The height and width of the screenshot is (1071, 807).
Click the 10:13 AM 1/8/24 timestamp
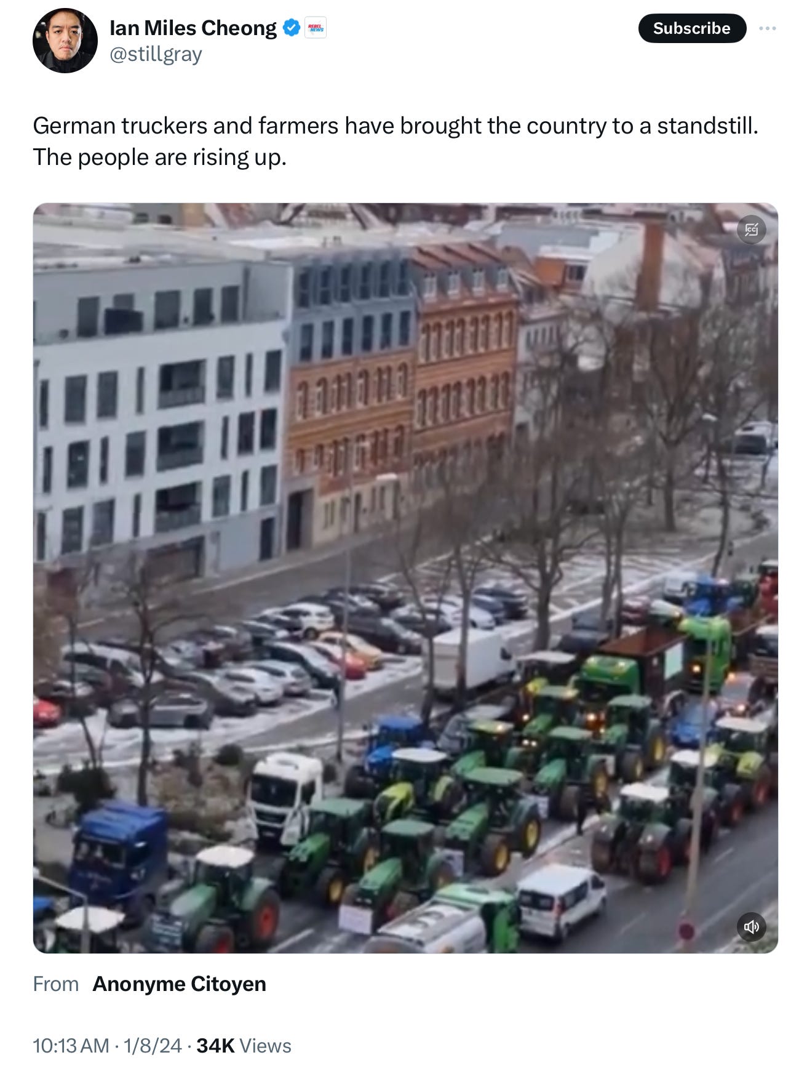click(108, 1045)
